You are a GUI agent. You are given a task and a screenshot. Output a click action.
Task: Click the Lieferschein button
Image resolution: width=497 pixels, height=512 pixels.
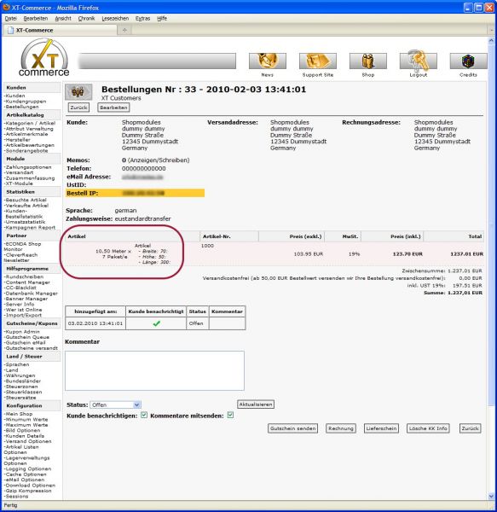click(381, 428)
